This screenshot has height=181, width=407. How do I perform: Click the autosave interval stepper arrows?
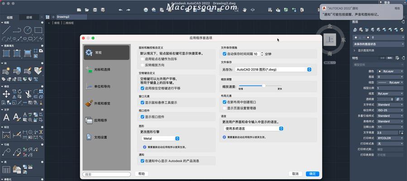pyautogui.click(x=262, y=54)
